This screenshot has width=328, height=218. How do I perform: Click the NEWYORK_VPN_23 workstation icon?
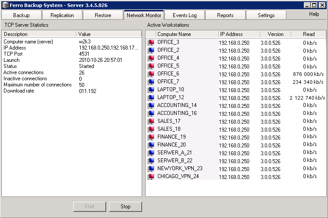point(151,169)
